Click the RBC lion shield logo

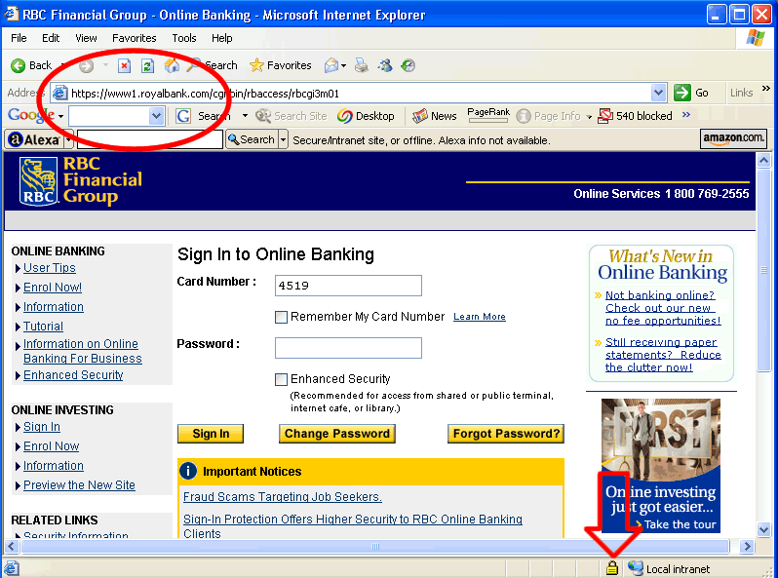[x=38, y=181]
